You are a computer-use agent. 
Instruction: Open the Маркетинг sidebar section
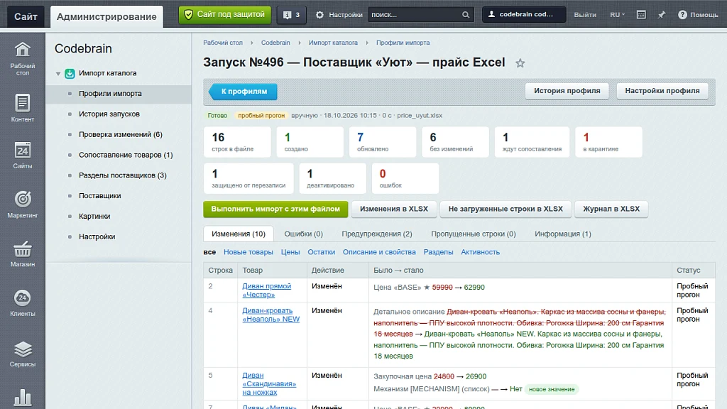(x=22, y=204)
